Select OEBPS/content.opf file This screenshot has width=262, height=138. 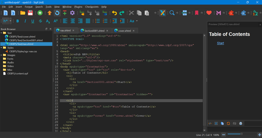coord(18,73)
